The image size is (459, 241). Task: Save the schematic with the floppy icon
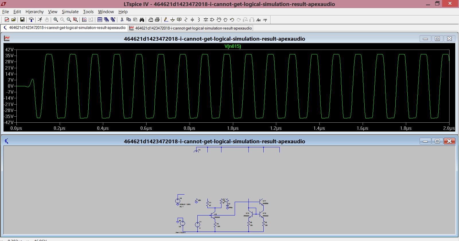pos(22,20)
